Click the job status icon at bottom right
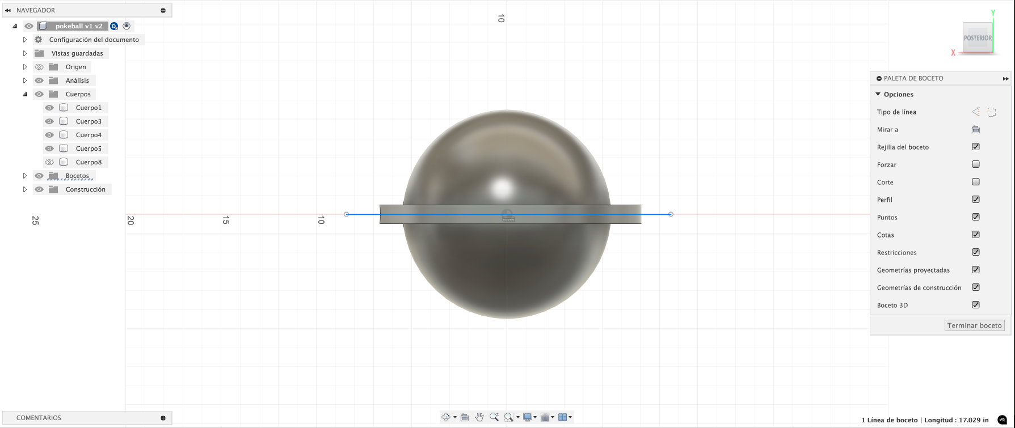The height and width of the screenshot is (428, 1015). [x=1003, y=420]
